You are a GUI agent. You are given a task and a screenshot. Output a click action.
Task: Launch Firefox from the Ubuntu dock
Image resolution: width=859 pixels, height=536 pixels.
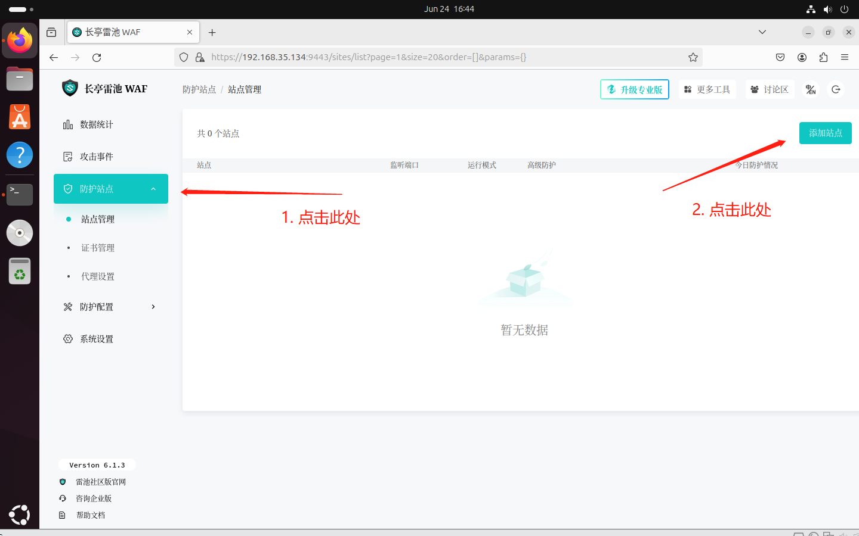click(20, 41)
